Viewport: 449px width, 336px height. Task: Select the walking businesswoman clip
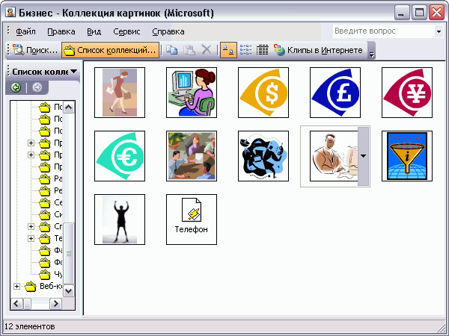click(120, 93)
